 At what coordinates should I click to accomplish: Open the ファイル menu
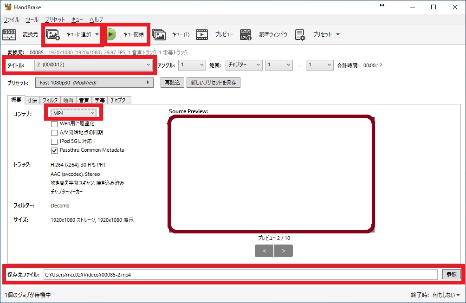(12, 20)
